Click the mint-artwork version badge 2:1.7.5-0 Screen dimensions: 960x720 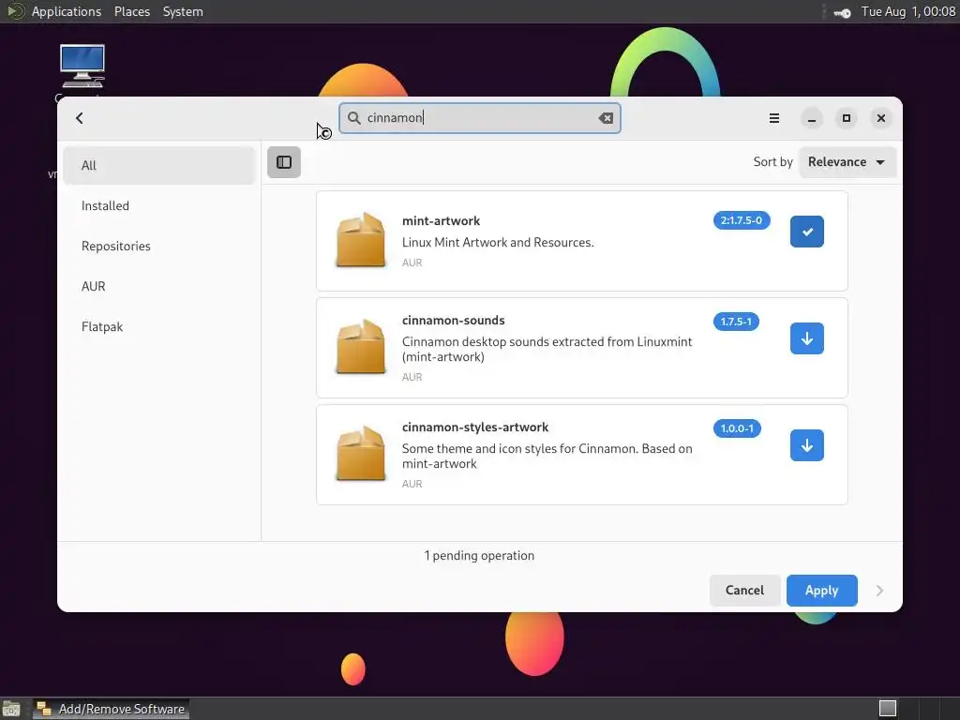click(742, 220)
